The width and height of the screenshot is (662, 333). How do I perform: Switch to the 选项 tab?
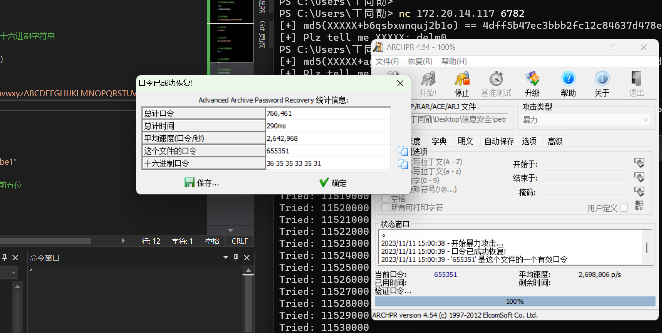click(x=529, y=141)
